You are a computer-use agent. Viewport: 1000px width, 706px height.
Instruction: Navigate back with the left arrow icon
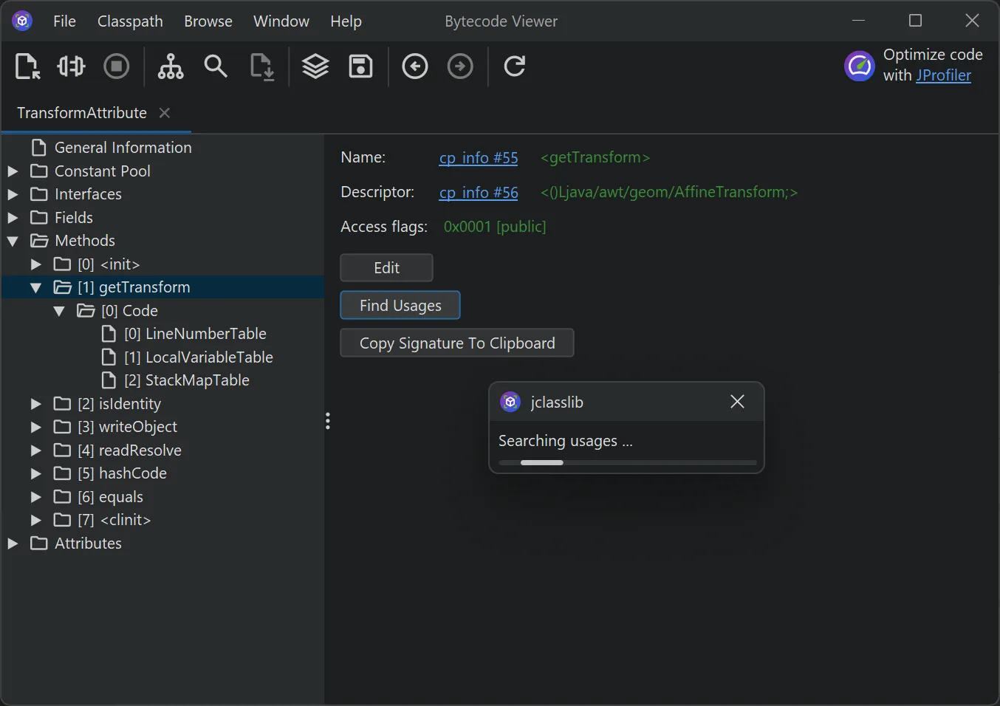[x=415, y=66]
